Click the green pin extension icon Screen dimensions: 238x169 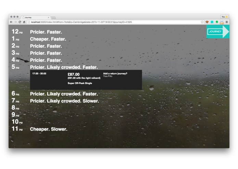tap(217, 22)
